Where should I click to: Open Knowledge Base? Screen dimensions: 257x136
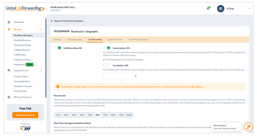click(22, 81)
